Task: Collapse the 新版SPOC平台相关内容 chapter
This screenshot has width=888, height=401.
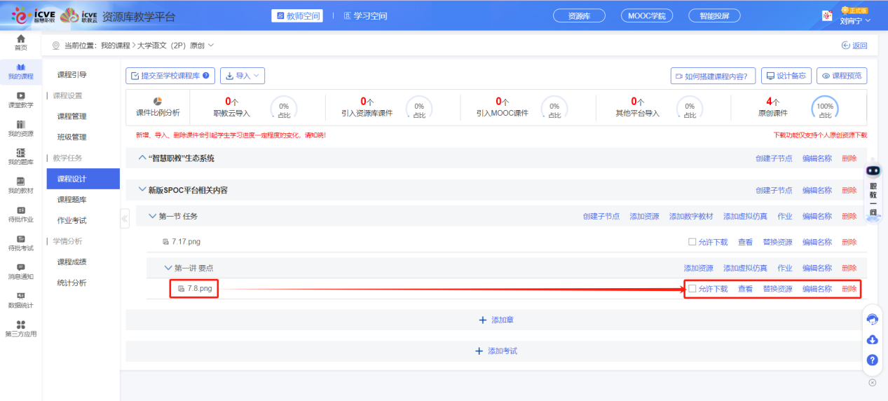Action: (x=142, y=190)
